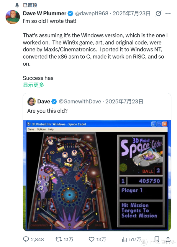Open quoted author Dave's small avatar

click(x=31, y=102)
